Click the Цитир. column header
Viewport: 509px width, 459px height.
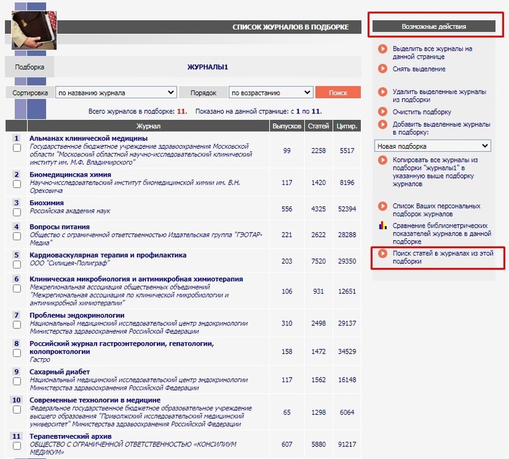pyautogui.click(x=347, y=126)
